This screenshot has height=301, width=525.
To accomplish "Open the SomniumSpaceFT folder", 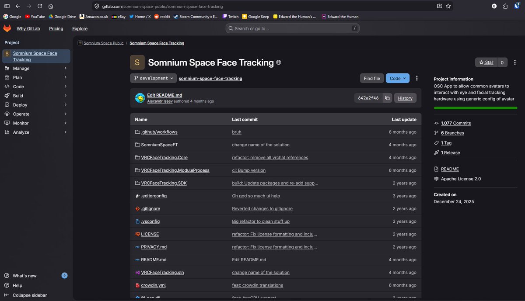I will (x=159, y=145).
